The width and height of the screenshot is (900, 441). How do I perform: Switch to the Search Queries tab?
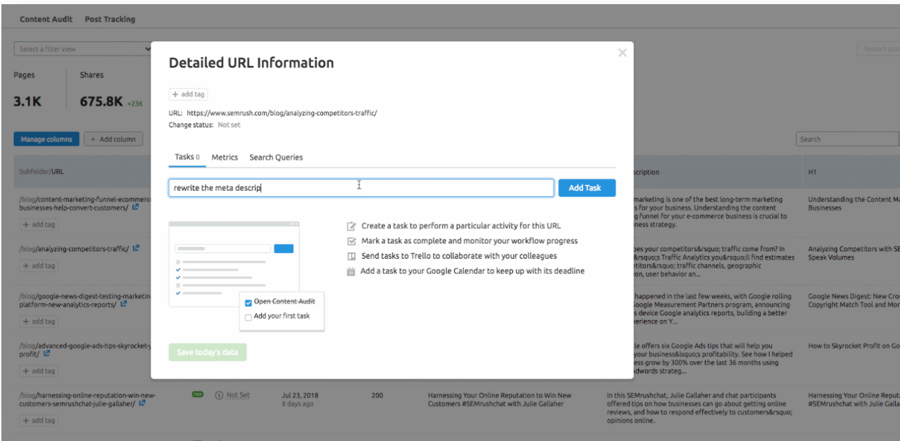pyautogui.click(x=276, y=157)
